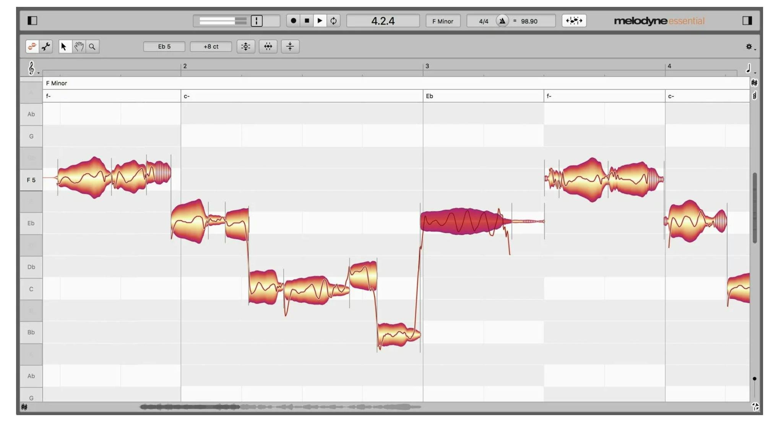The image size is (773, 422).
Task: Open the Leveling macro
Action: tap(291, 46)
